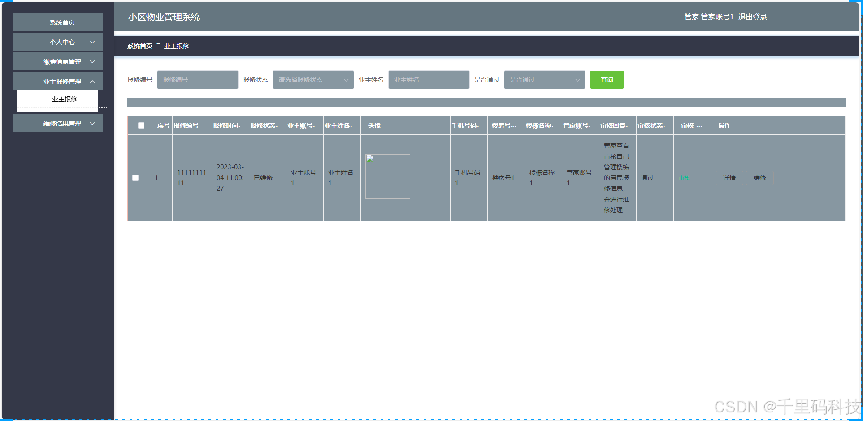Click the 个人中心 chevron arrow
The height and width of the screenshot is (421, 863).
[x=92, y=42]
